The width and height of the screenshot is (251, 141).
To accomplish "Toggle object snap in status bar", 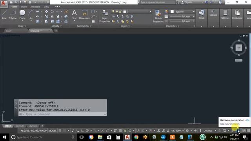I will [107, 130].
